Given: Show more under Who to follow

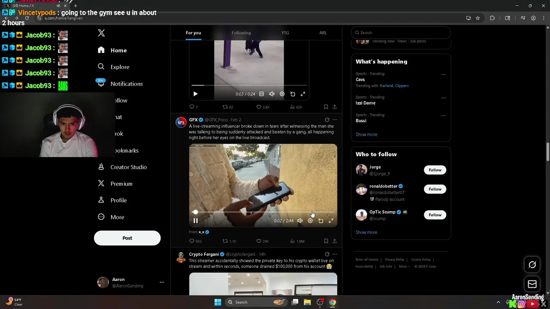Looking at the screenshot, I should 367,232.
